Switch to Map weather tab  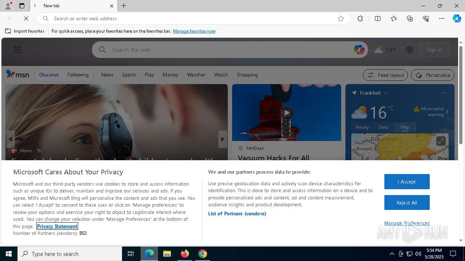(x=405, y=127)
